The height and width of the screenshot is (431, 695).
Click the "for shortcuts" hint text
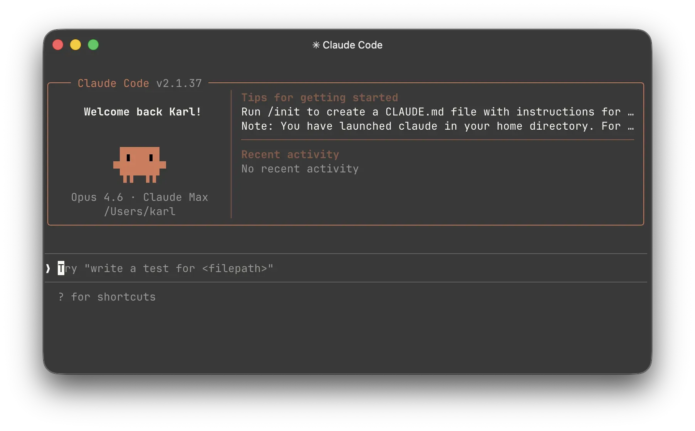[x=113, y=297]
